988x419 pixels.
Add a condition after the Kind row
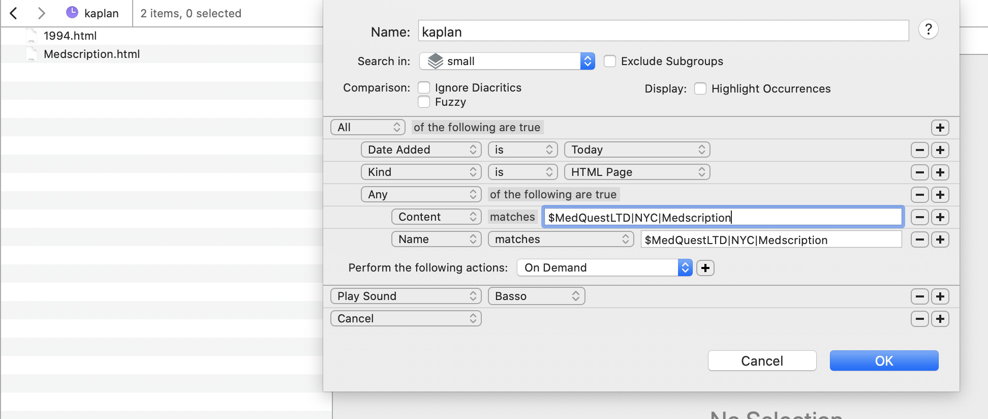[x=940, y=172]
